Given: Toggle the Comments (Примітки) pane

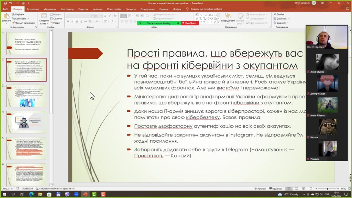Looking at the screenshot, I should click(x=275, y=189).
